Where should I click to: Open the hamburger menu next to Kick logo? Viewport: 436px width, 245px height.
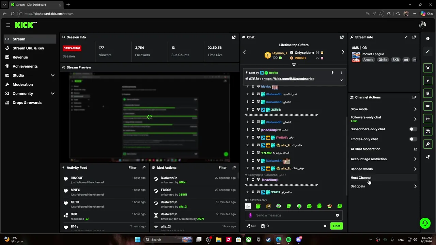[x=8, y=25]
